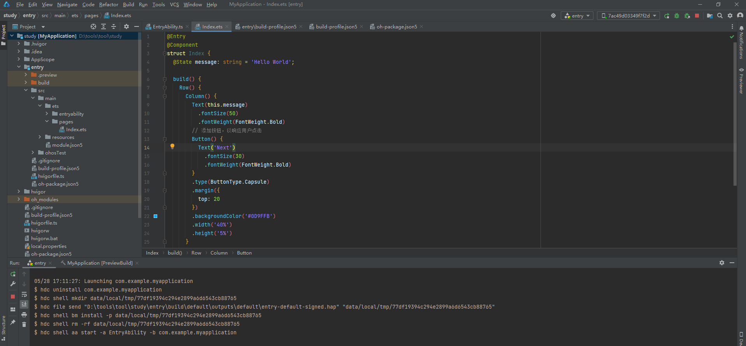Open wrench settings in Run panel

13,284
